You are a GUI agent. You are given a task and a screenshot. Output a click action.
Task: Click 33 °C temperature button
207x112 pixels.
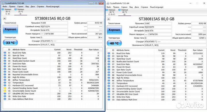click(10, 43)
